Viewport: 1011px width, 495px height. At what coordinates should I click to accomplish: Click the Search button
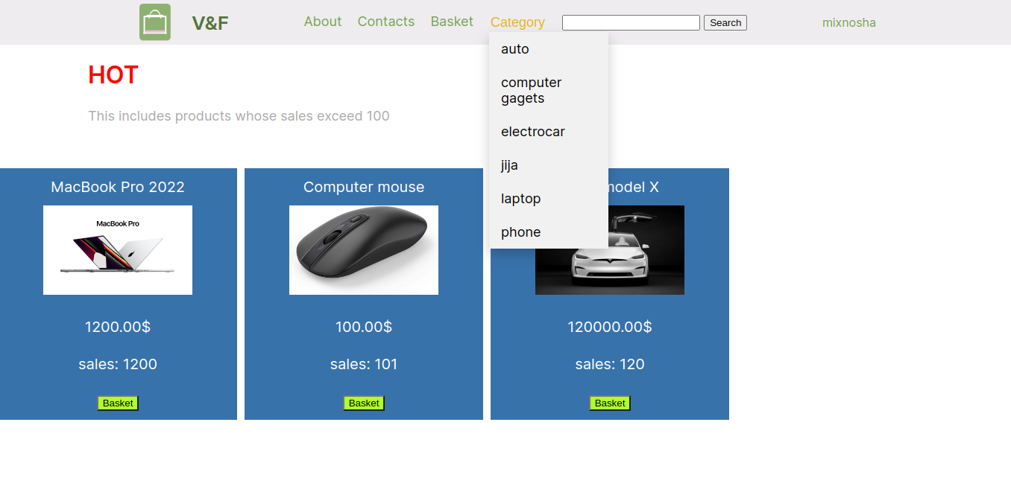click(725, 22)
